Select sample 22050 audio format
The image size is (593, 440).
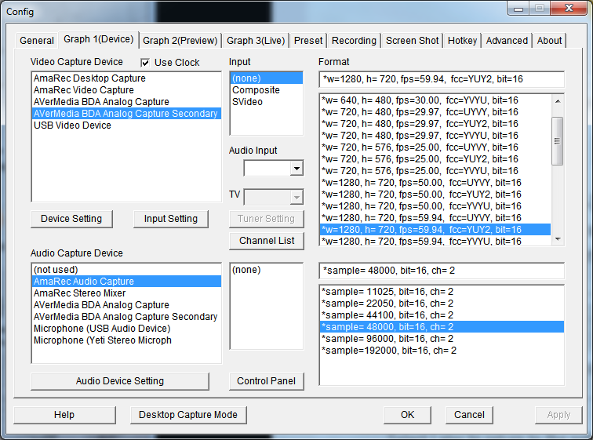pos(442,304)
